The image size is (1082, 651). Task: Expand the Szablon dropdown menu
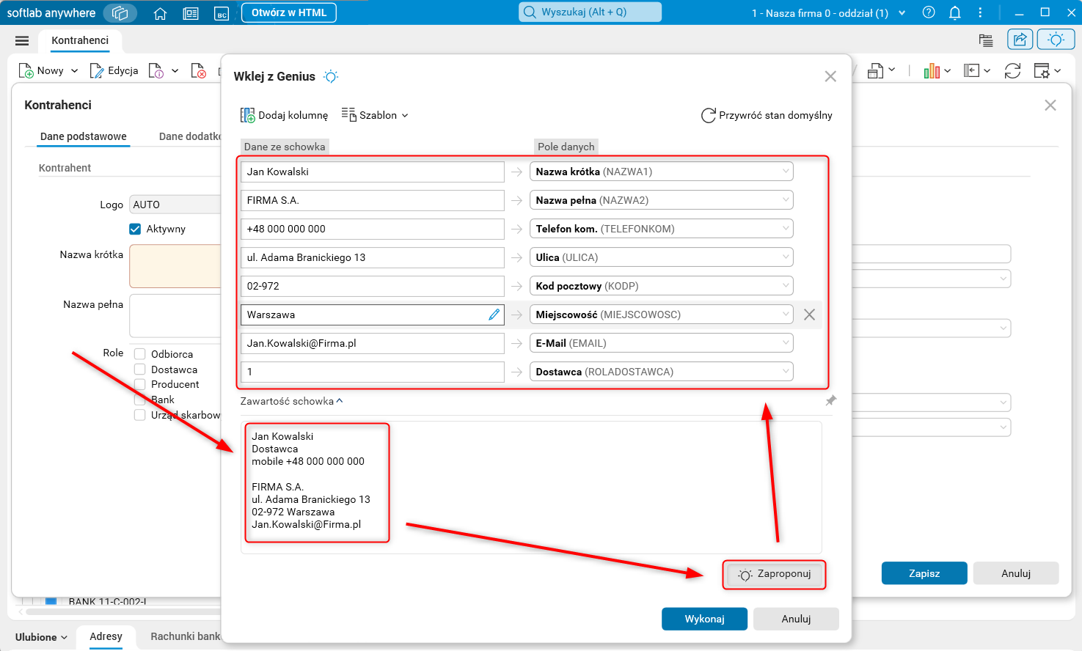point(375,115)
